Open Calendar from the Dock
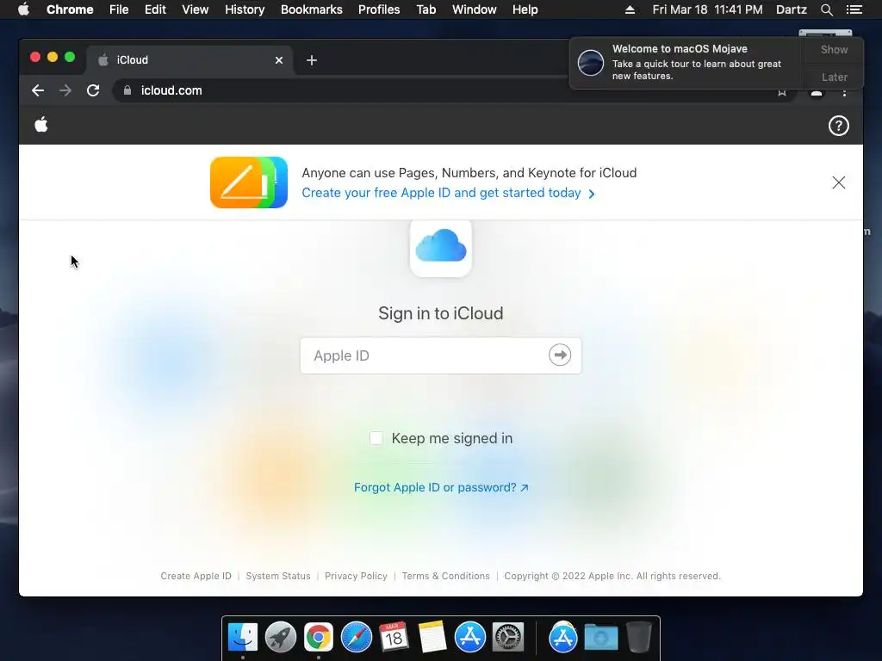 click(394, 636)
